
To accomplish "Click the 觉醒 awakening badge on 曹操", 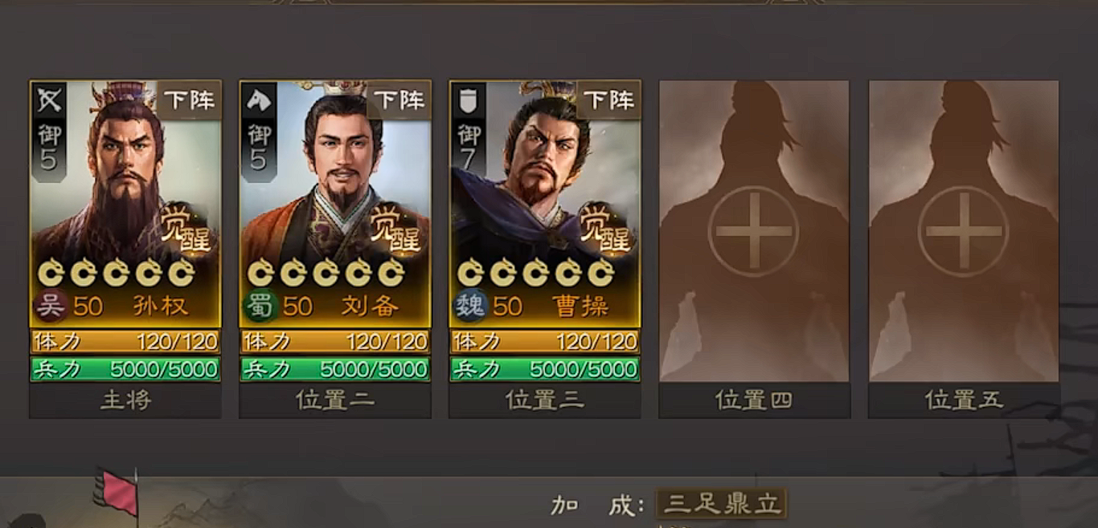I will (604, 229).
